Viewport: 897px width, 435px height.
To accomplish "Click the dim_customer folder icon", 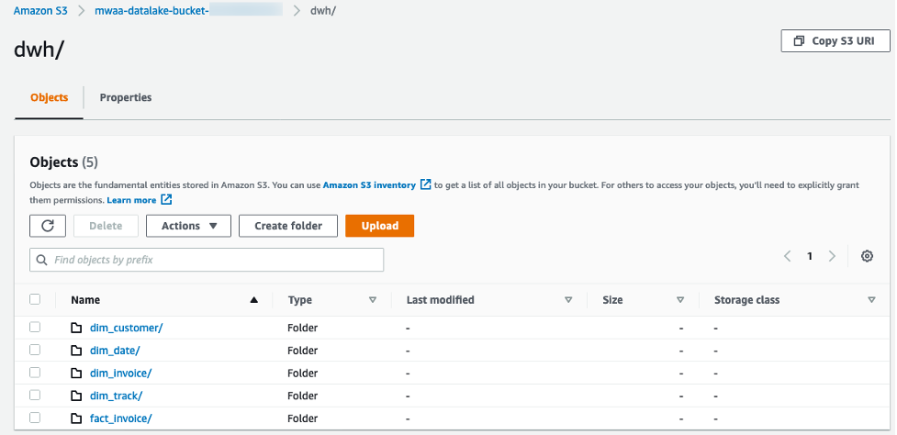I will pyautogui.click(x=77, y=328).
